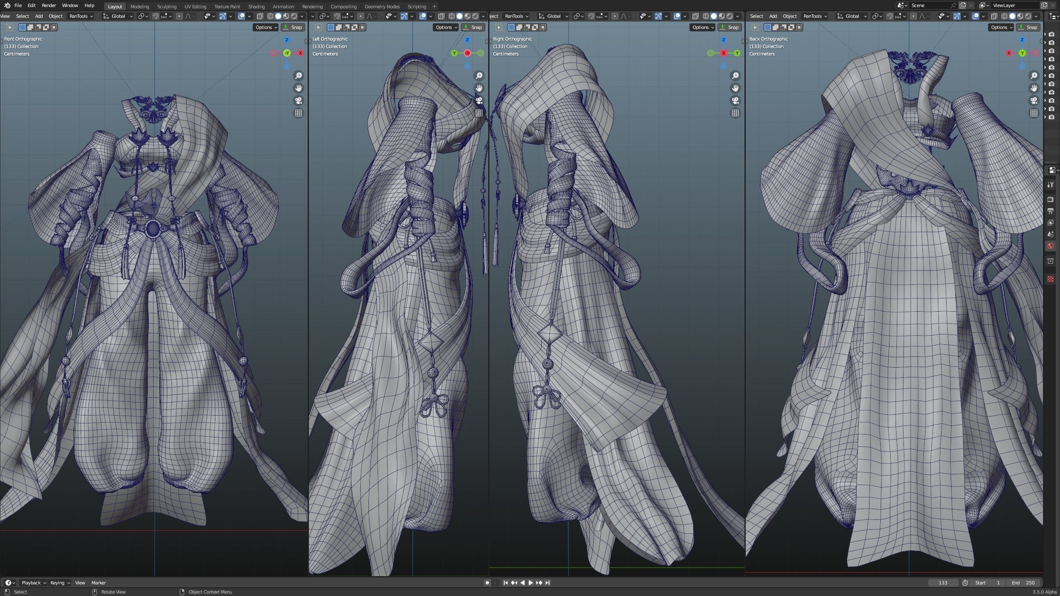Click the pan hand icon in Front Orthographic viewport
Image resolution: width=1060 pixels, height=596 pixels.
point(298,88)
